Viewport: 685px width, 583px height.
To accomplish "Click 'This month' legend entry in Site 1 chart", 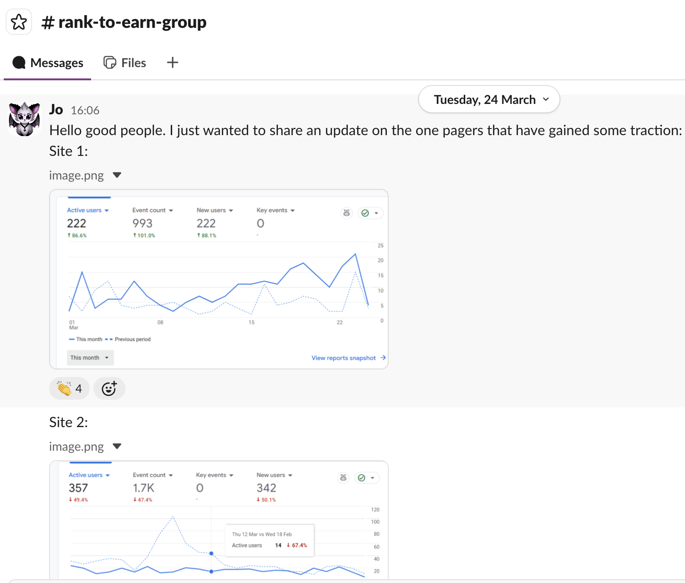I will click(x=86, y=339).
